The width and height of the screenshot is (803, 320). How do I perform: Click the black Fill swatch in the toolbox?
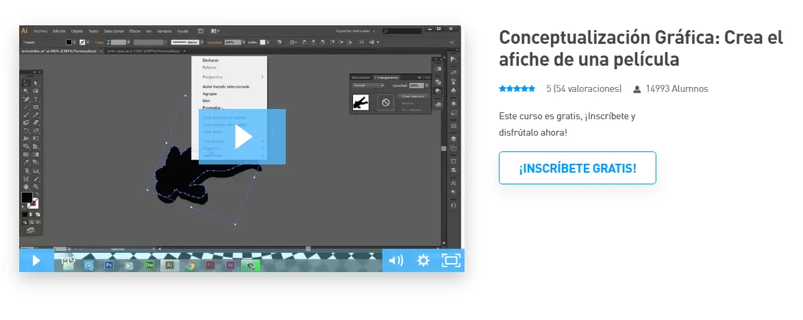[27, 197]
